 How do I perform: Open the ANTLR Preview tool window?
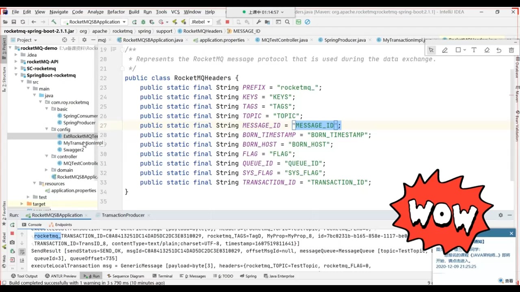click(61, 276)
